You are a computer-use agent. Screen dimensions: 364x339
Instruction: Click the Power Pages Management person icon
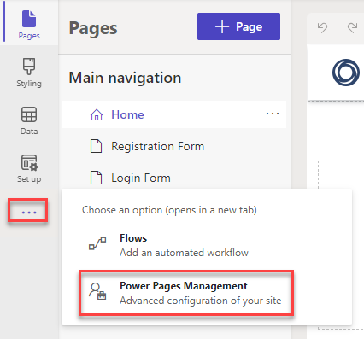(97, 291)
